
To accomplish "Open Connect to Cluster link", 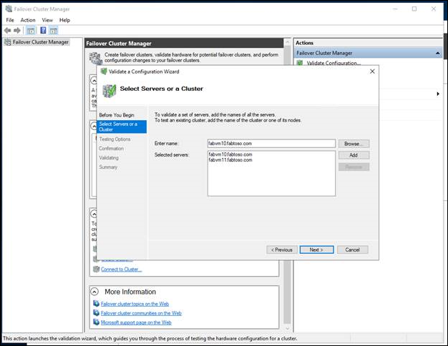I will [121, 270].
